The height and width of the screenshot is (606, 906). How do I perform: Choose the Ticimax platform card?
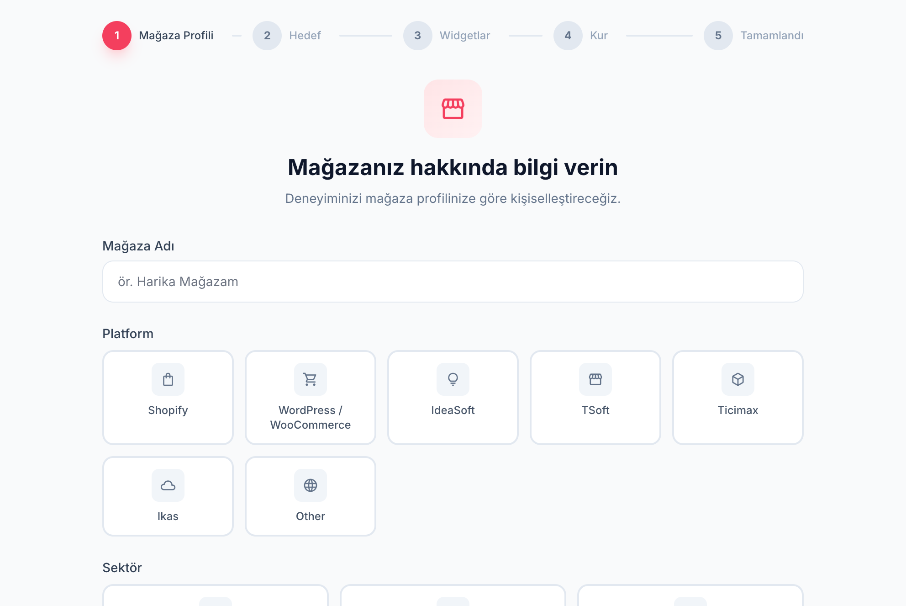point(737,398)
